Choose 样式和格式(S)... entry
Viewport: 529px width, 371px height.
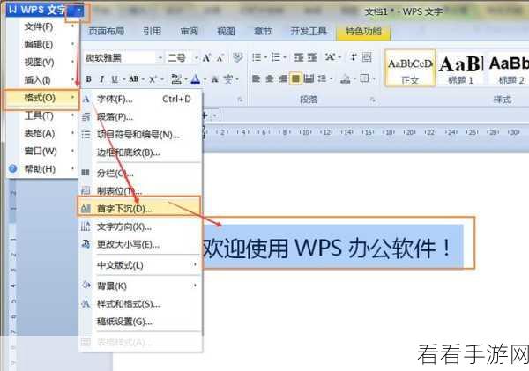[x=140, y=304]
